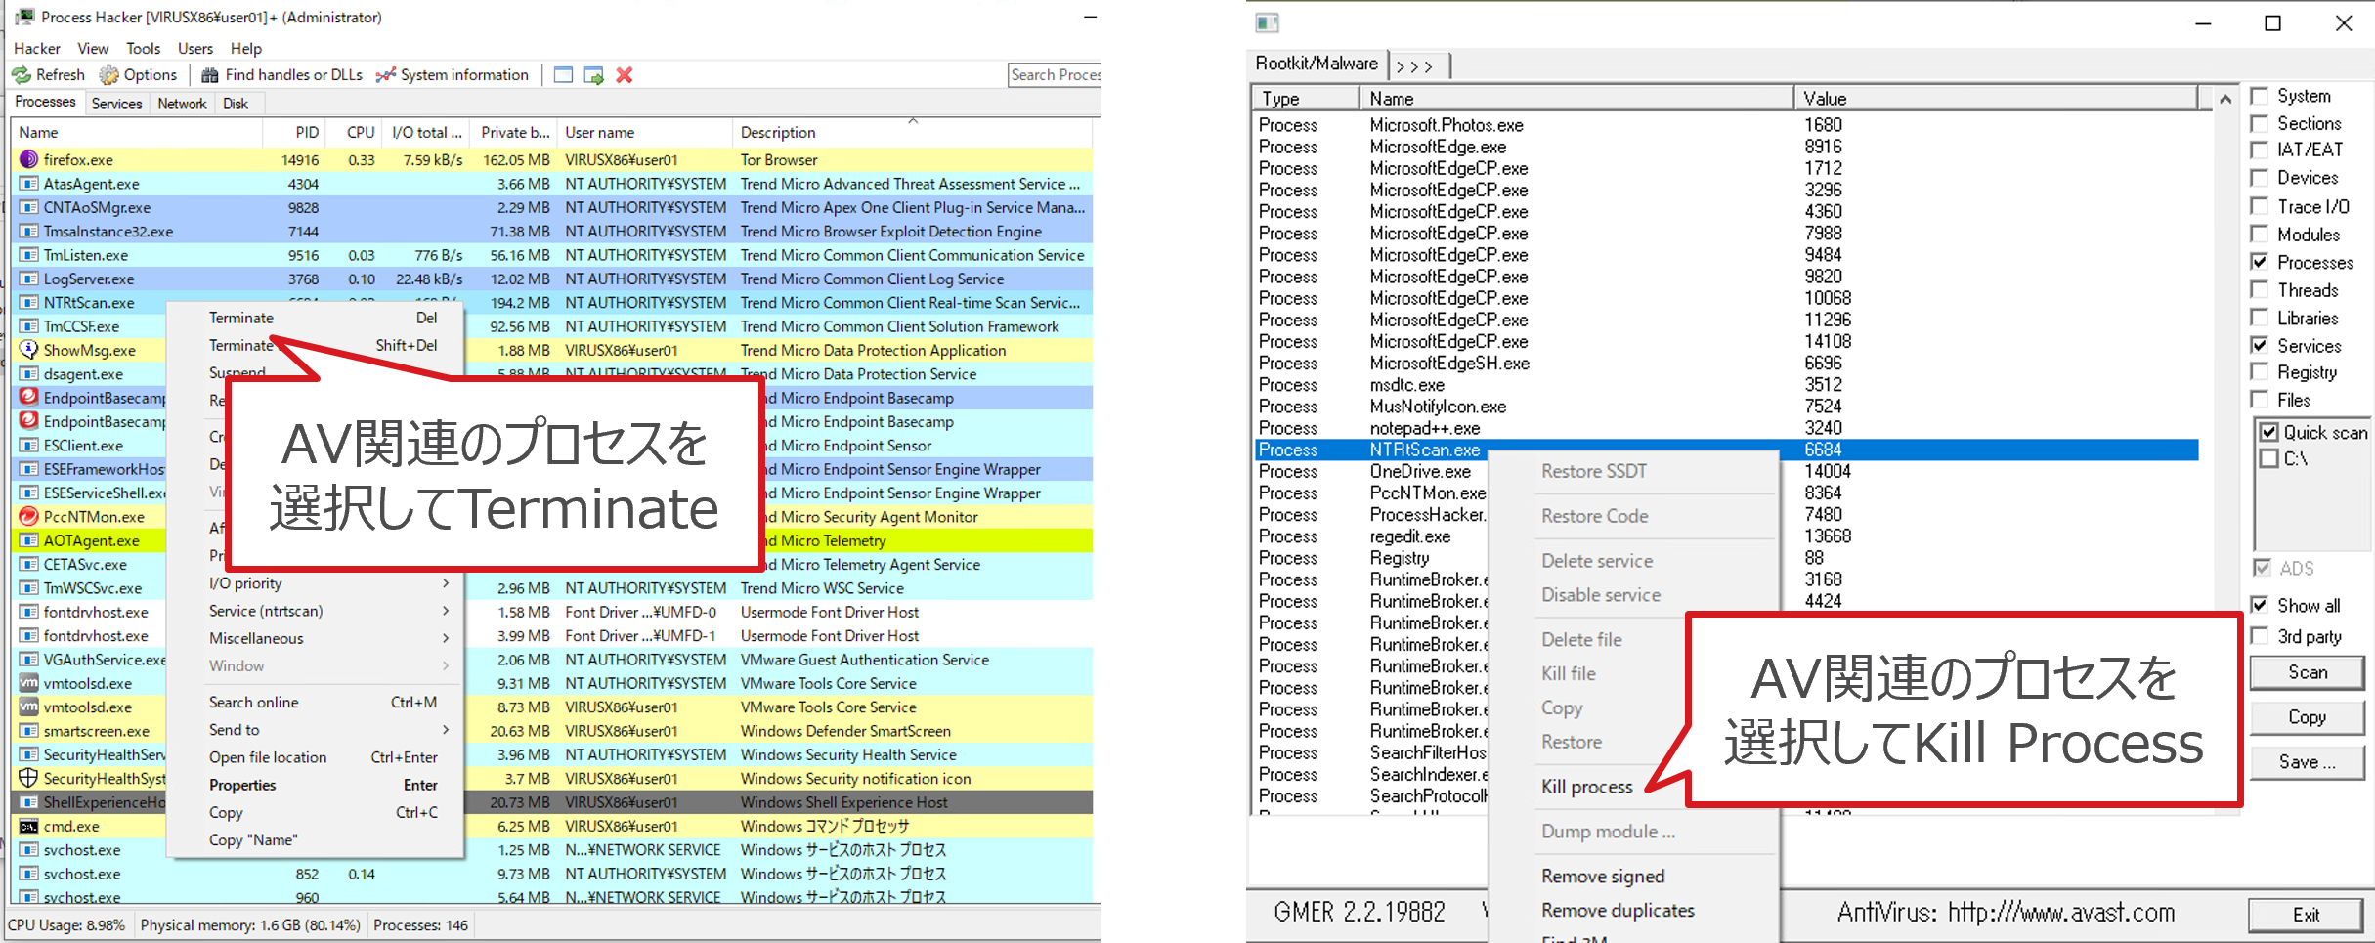Open the Hacker menu
This screenshot has height=943, width=2375.
coord(37,48)
